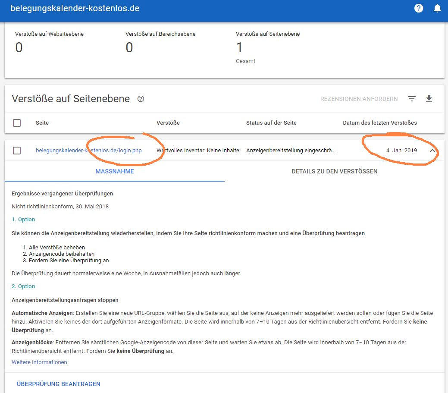This screenshot has width=448, height=393.
Task: Download the violations list
Action: (x=429, y=99)
